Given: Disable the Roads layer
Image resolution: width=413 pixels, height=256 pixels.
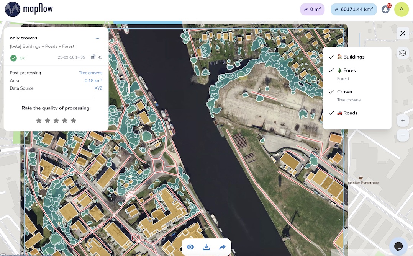Looking at the screenshot, I should pos(331,113).
